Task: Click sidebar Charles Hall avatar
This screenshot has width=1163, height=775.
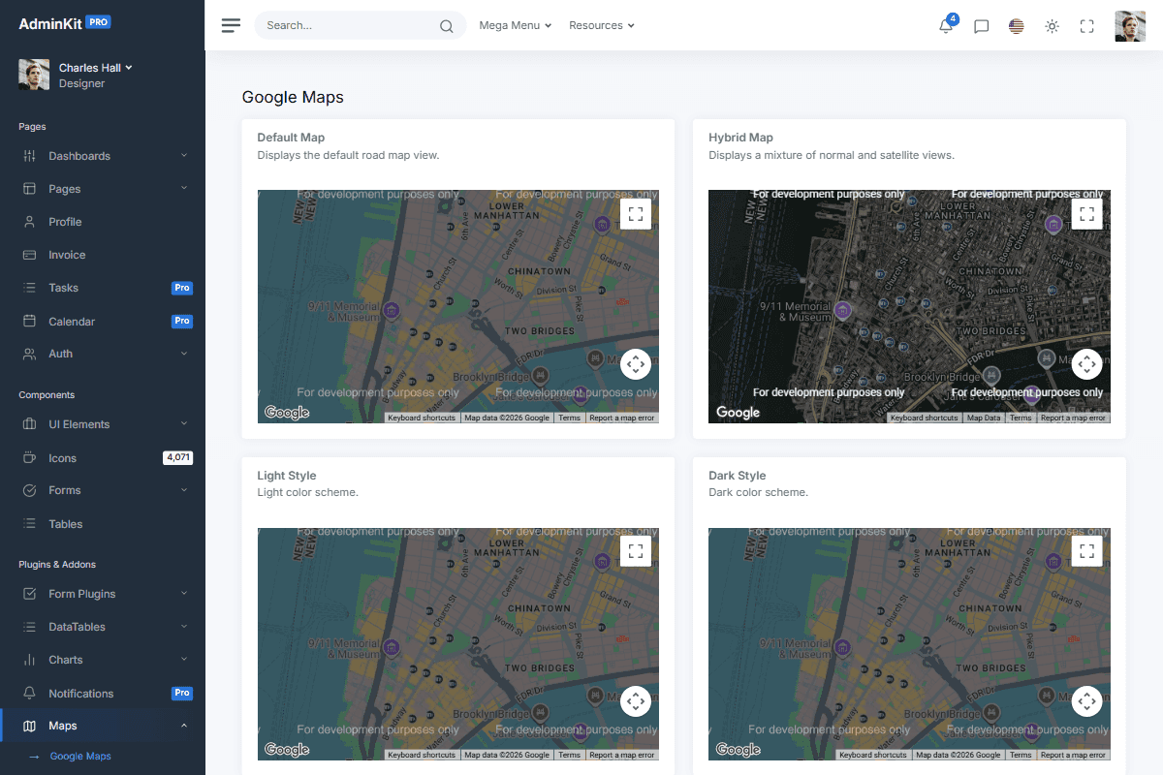Action: (x=34, y=75)
